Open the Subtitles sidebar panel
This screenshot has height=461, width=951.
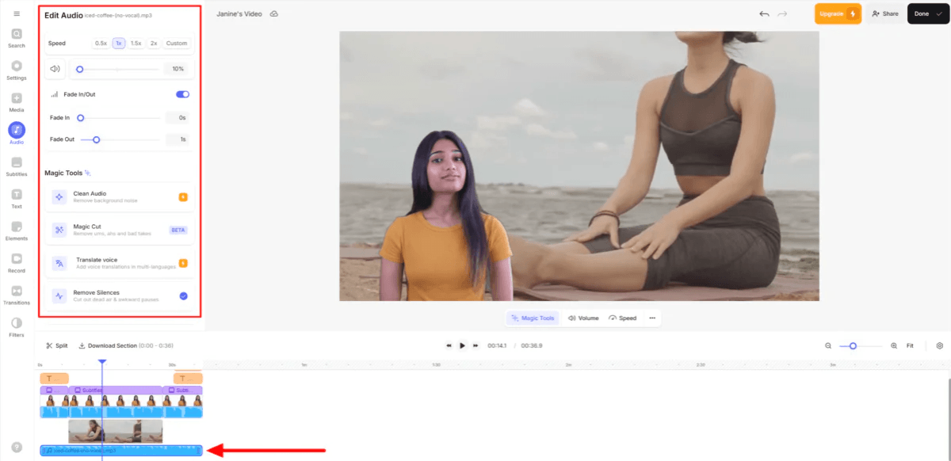17,166
